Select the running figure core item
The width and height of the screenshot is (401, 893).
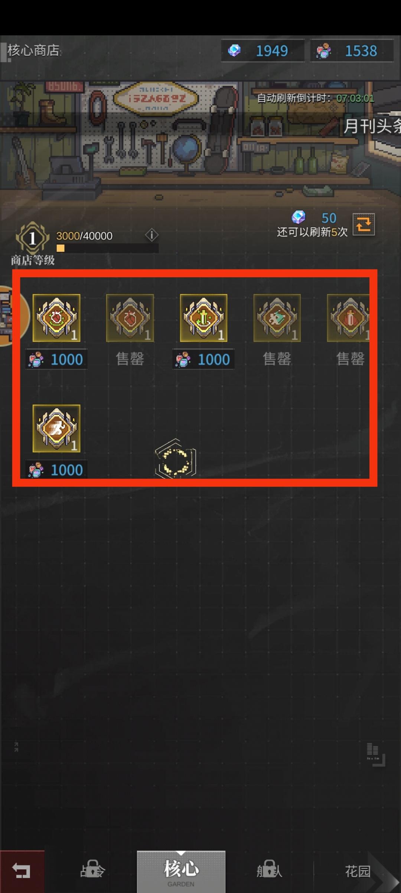pyautogui.click(x=56, y=428)
